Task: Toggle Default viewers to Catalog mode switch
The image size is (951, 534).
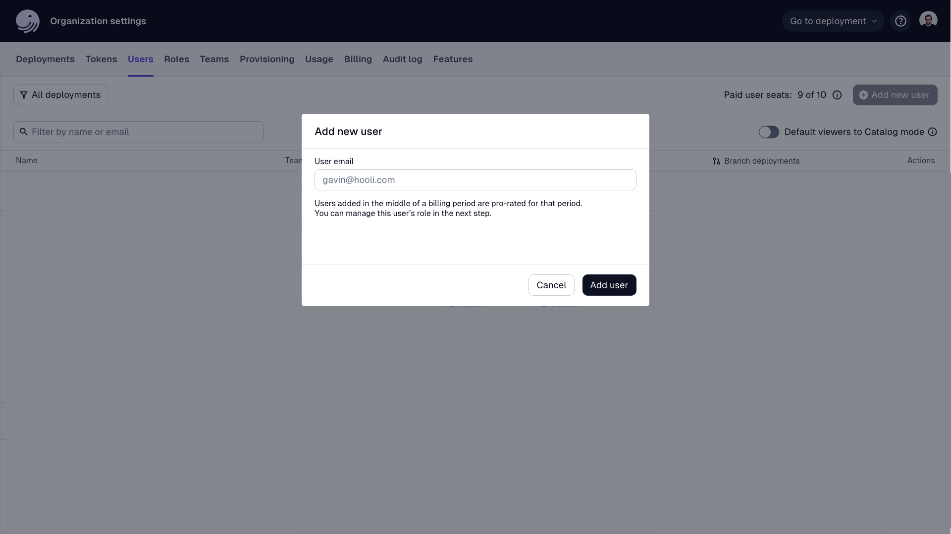Action: [x=768, y=131]
